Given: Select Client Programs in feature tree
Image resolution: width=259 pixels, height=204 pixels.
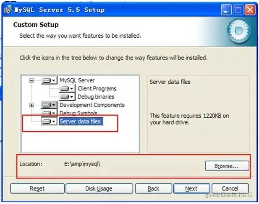Looking at the screenshot, I should [x=97, y=89].
